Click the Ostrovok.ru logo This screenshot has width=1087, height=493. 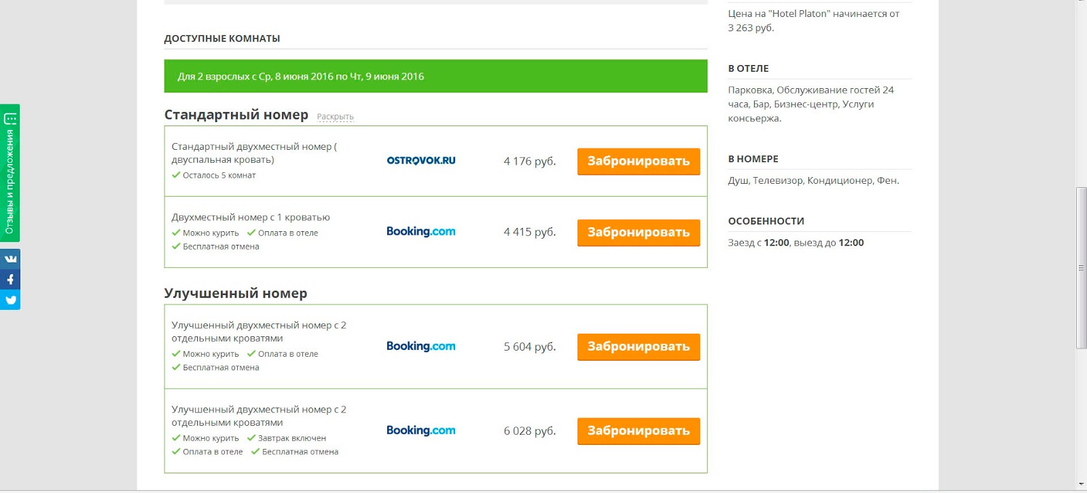[x=421, y=161]
